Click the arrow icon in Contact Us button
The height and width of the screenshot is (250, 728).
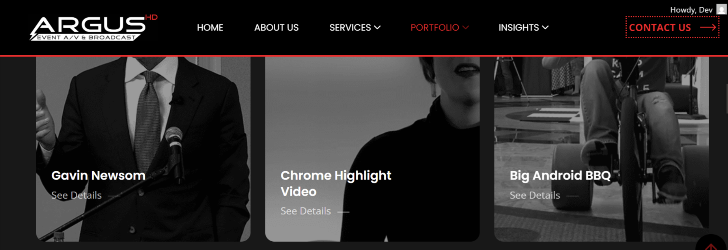[x=708, y=27]
